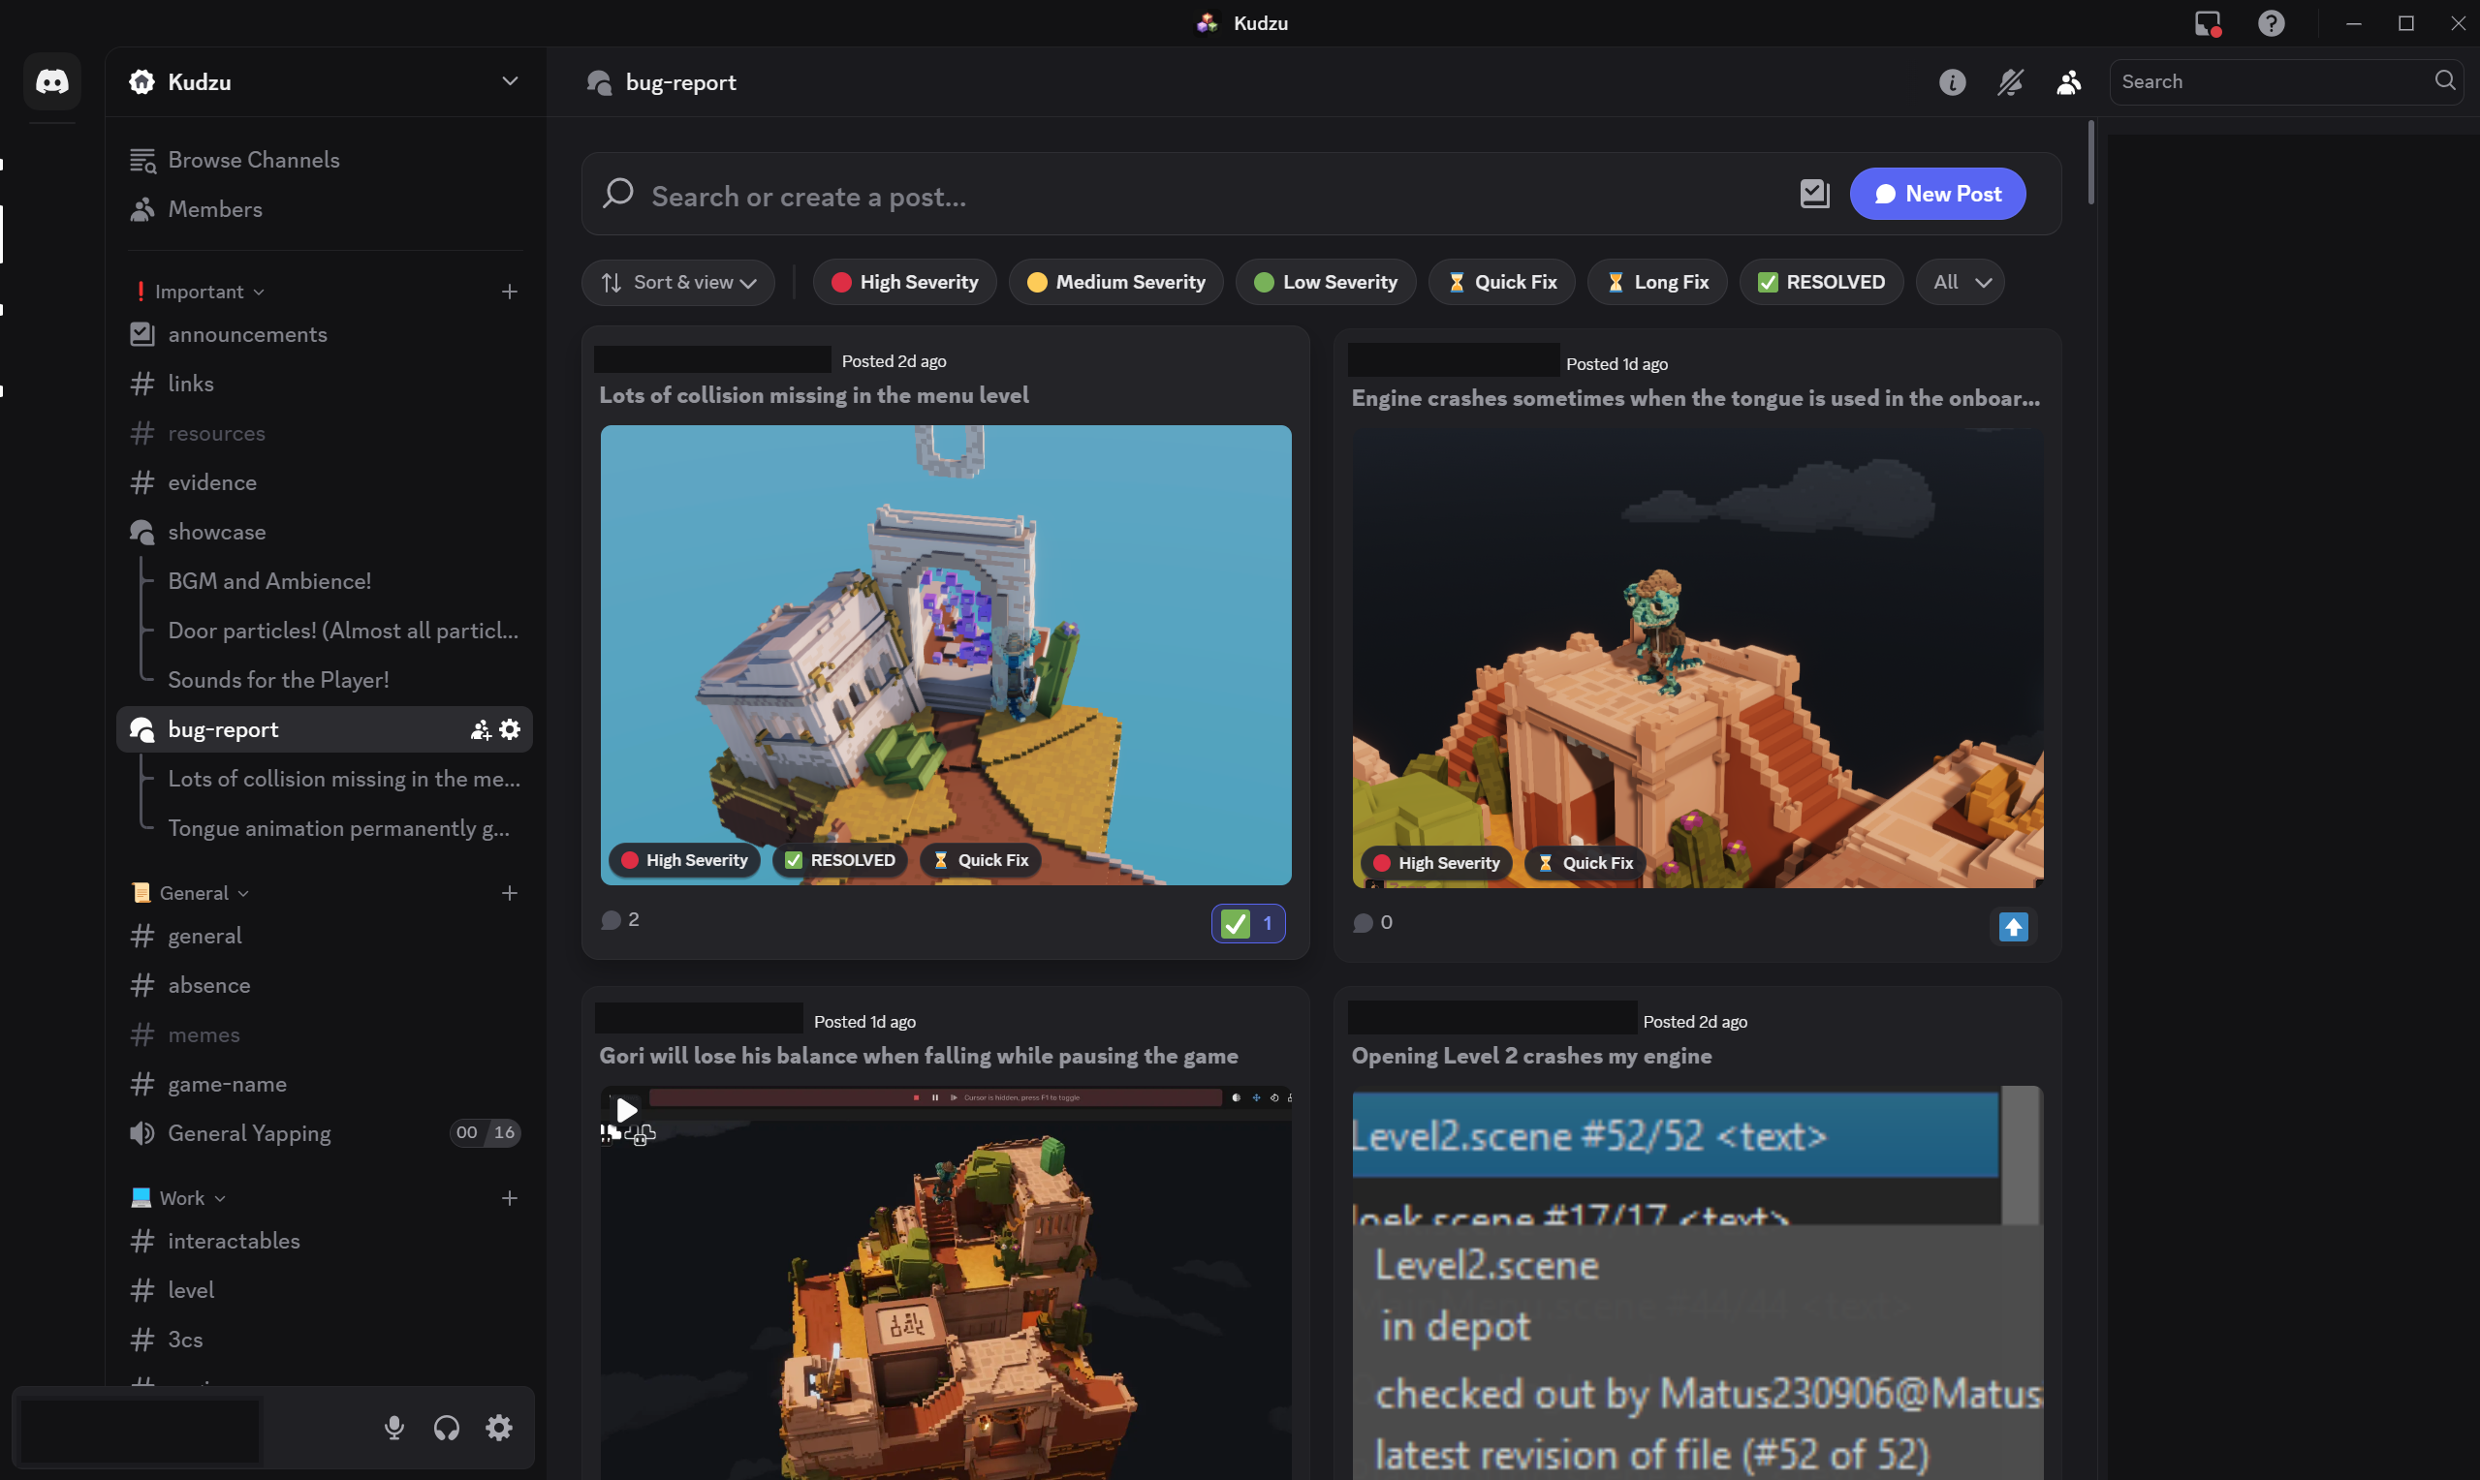Open the absence channel

(325, 985)
